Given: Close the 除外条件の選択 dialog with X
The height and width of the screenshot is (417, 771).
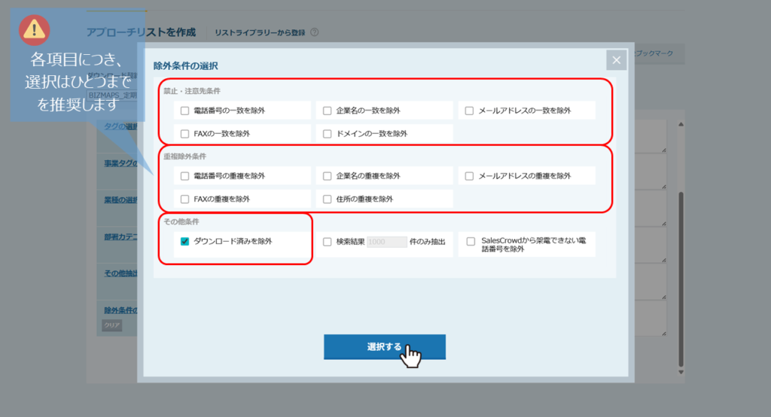Looking at the screenshot, I should tap(616, 61).
